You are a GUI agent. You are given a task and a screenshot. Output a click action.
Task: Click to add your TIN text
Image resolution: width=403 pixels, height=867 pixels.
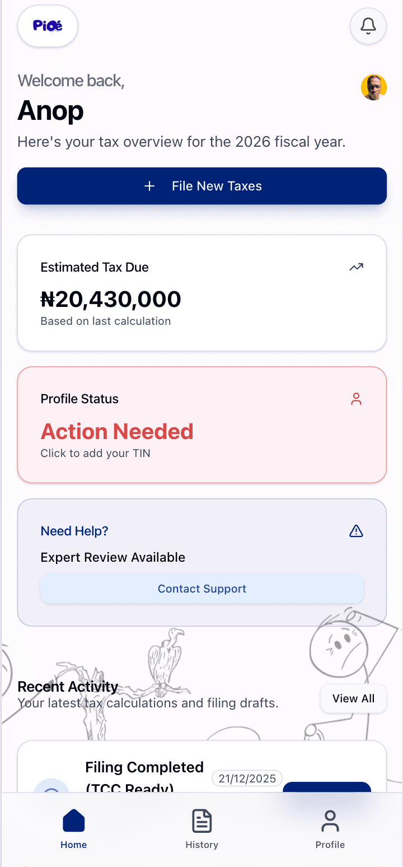pyautogui.click(x=95, y=453)
